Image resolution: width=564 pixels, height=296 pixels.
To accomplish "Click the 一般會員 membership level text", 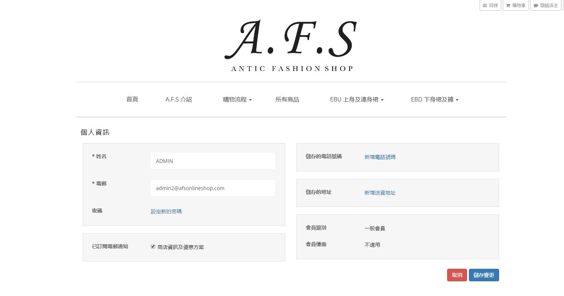I will (375, 228).
